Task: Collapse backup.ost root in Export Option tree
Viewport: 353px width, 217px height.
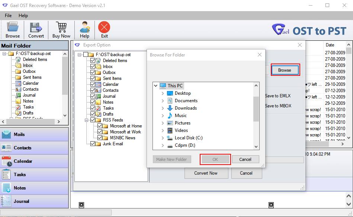Action: (x=79, y=55)
